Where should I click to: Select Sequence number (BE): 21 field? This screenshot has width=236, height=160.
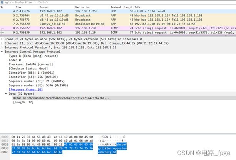tap(37, 81)
